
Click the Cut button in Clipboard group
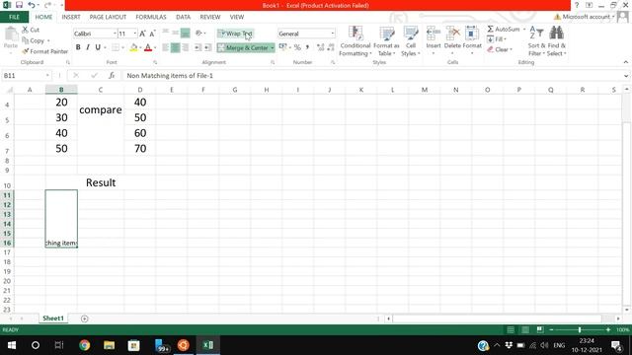pyautogui.click(x=31, y=30)
